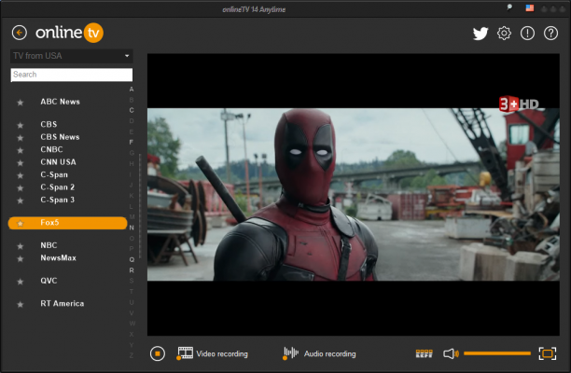
Task: Jump to letter F in index
Action: (132, 143)
